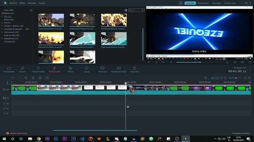
Task: Play the preview video
Action: pos(163,62)
